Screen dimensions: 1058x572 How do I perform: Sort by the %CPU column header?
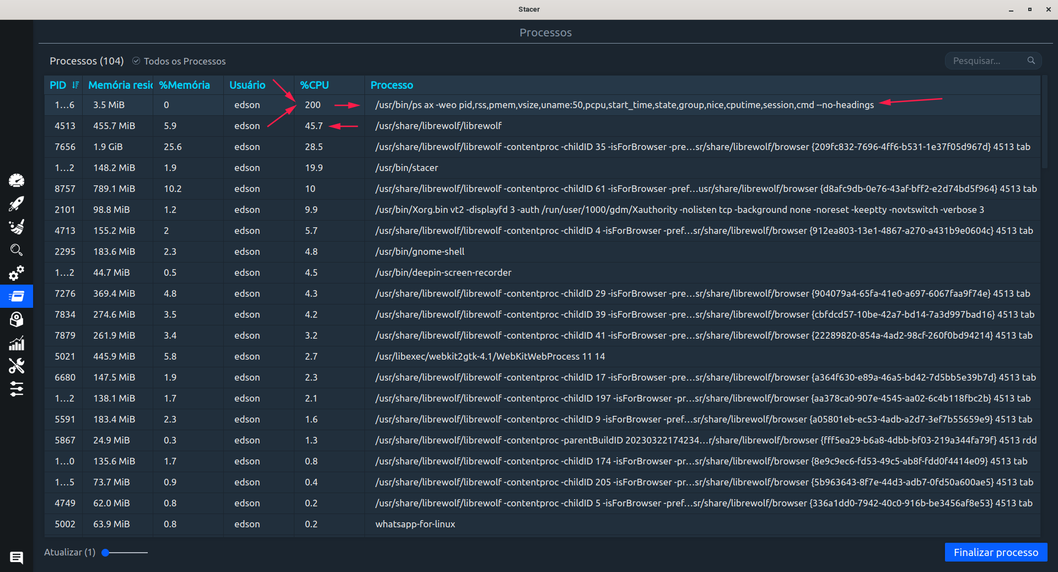click(314, 85)
